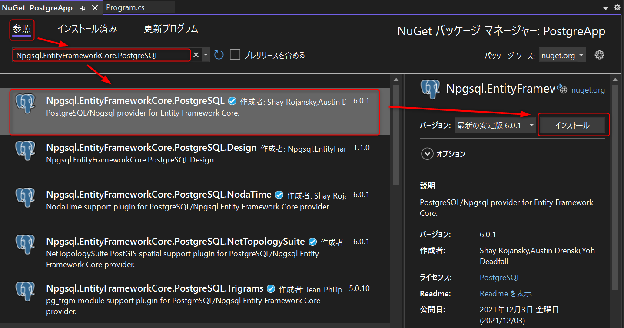Refresh the package search results
Image resolution: width=624 pixels, height=328 pixels.
click(219, 54)
